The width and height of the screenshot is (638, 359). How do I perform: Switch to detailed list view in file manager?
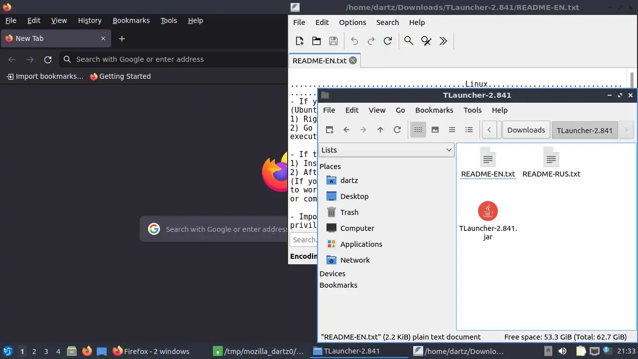pos(469,130)
